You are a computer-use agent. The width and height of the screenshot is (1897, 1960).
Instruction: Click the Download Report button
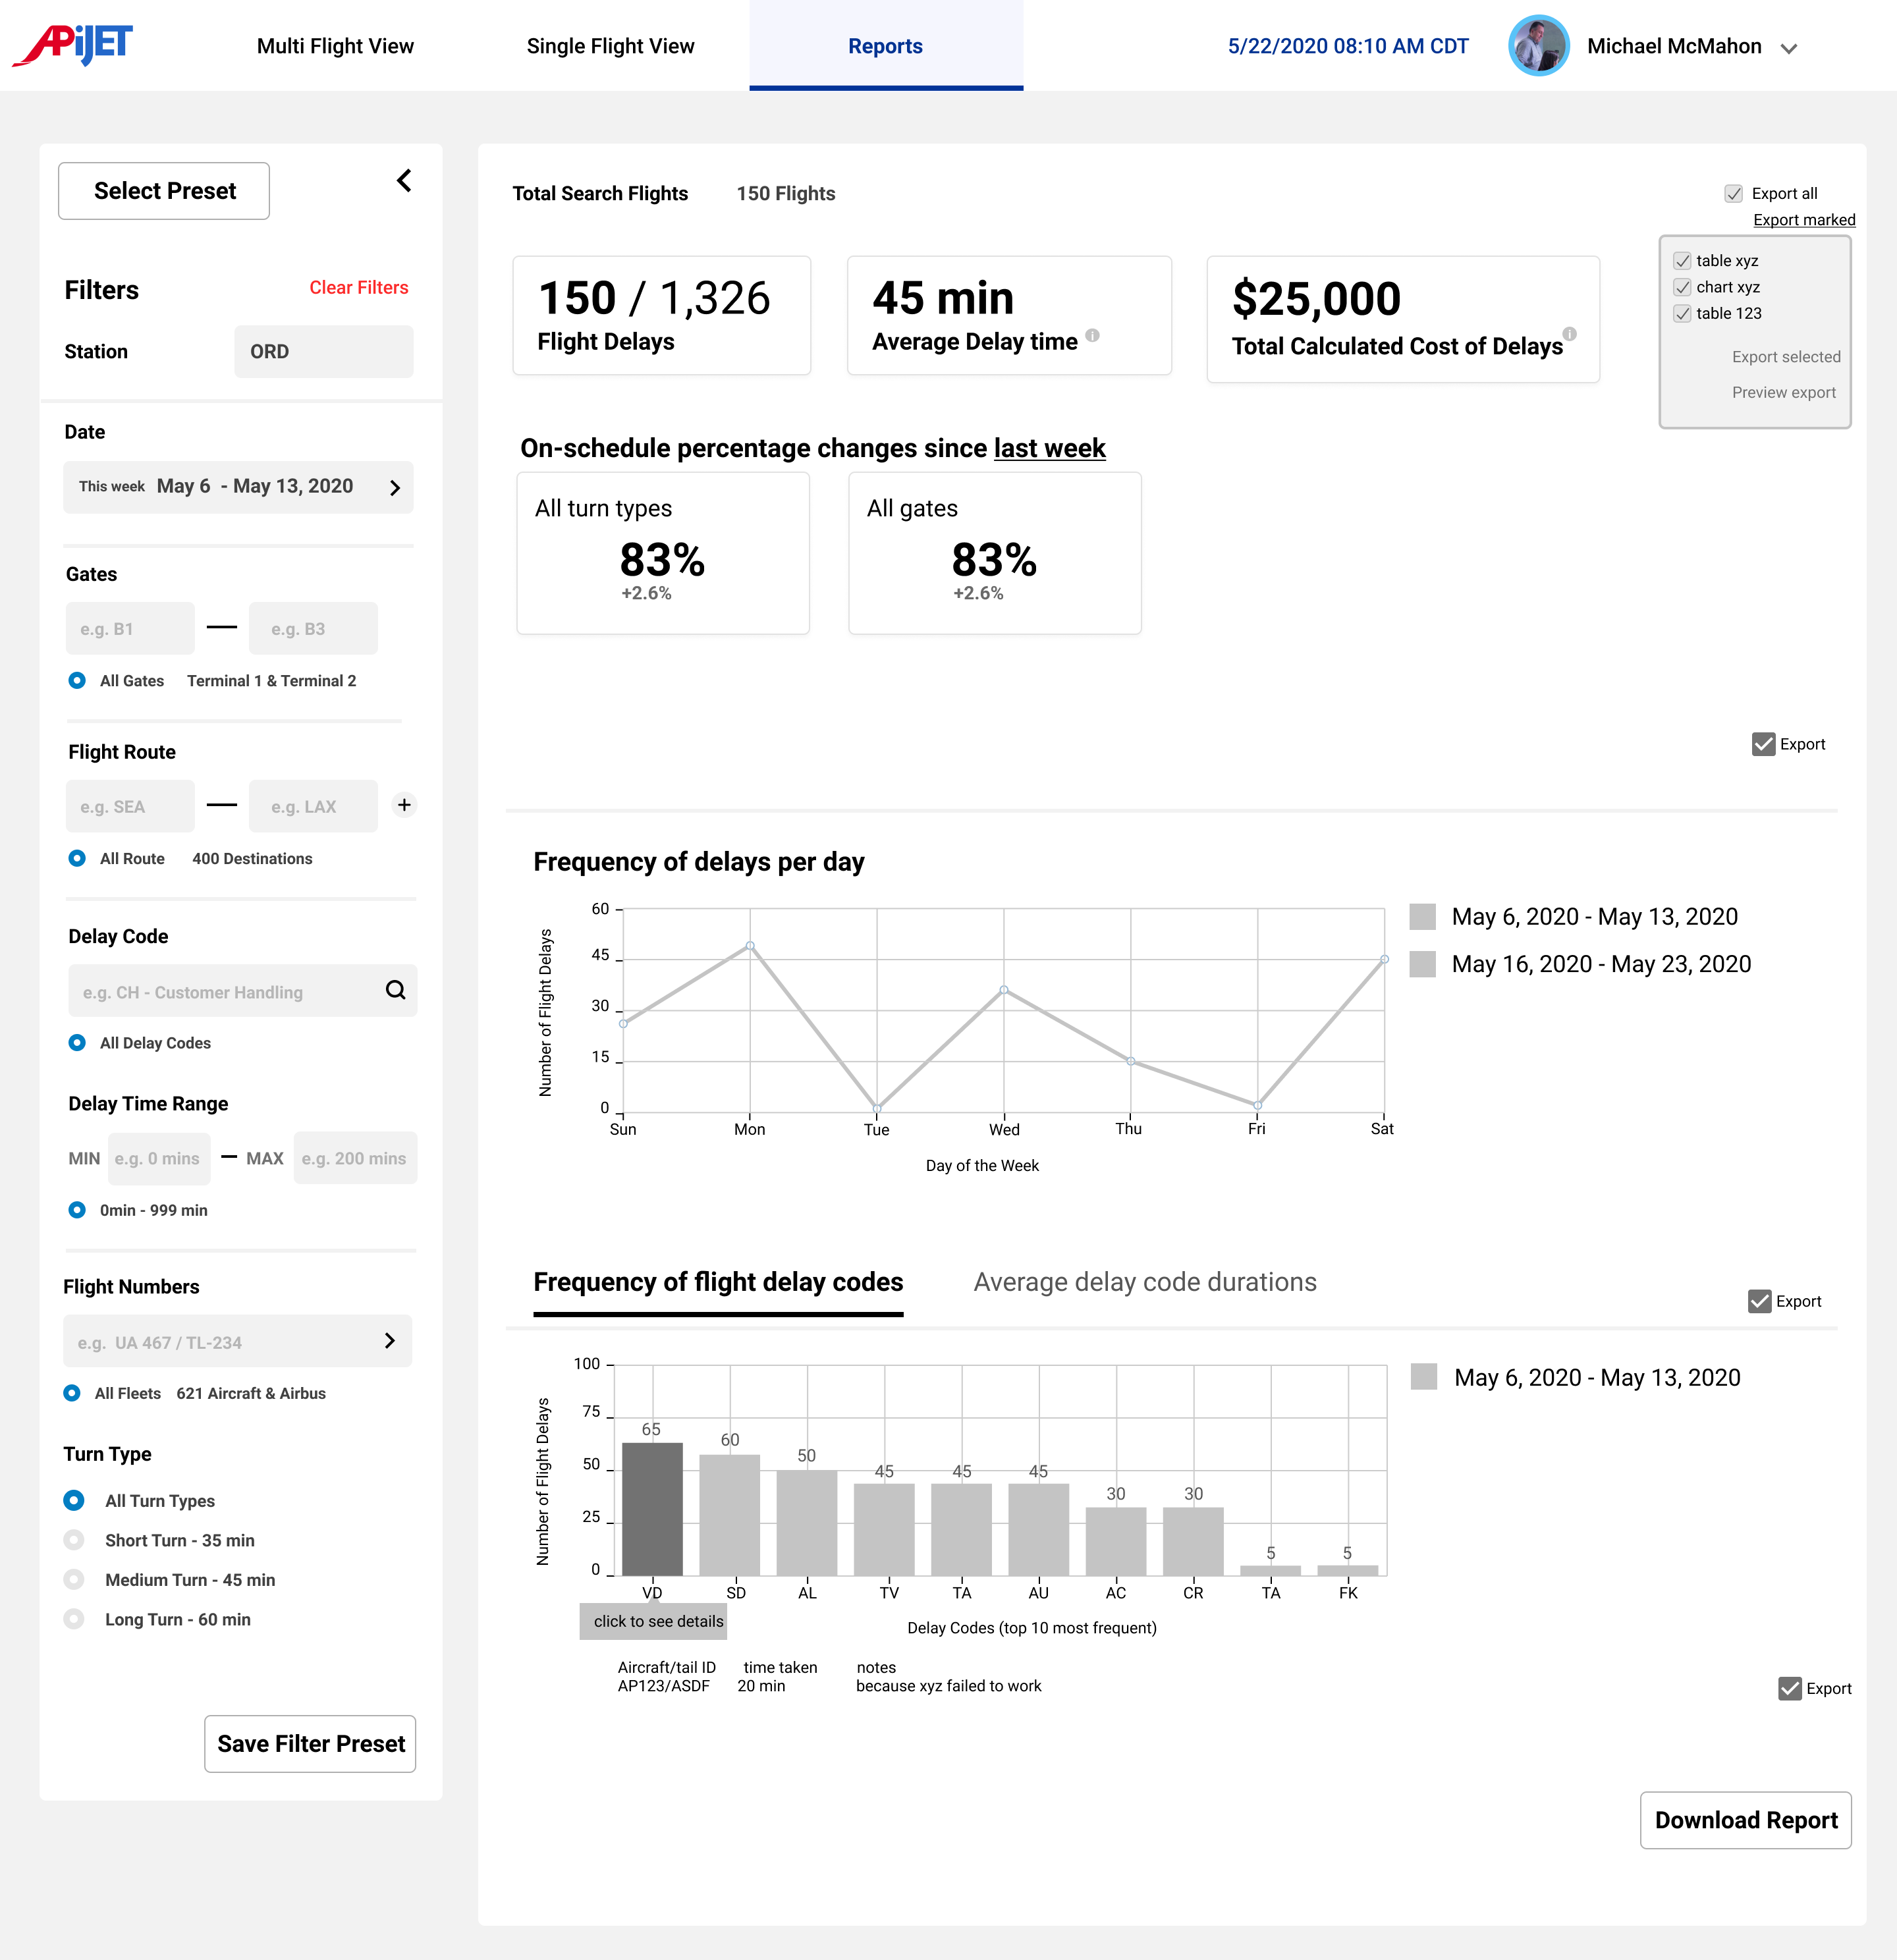[x=1745, y=1820]
